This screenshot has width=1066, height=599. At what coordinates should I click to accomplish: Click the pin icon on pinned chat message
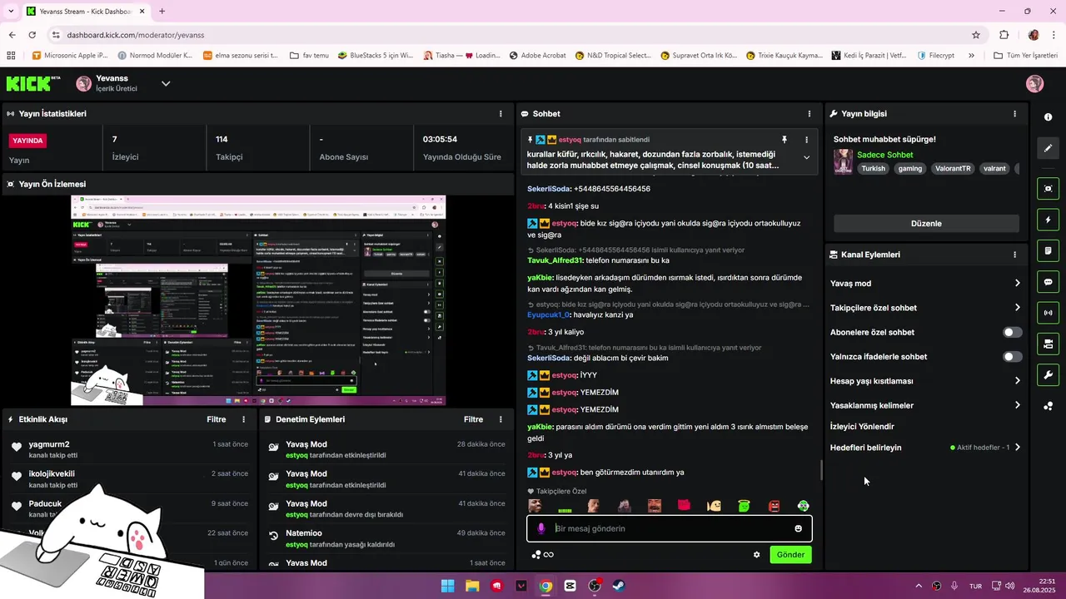784,140
